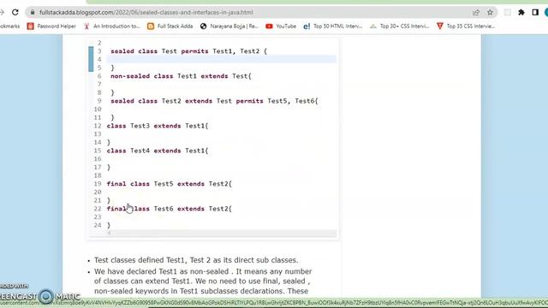Open the Narayana Bojja bookmark
This screenshot has width=548, height=308.
click(x=229, y=27)
